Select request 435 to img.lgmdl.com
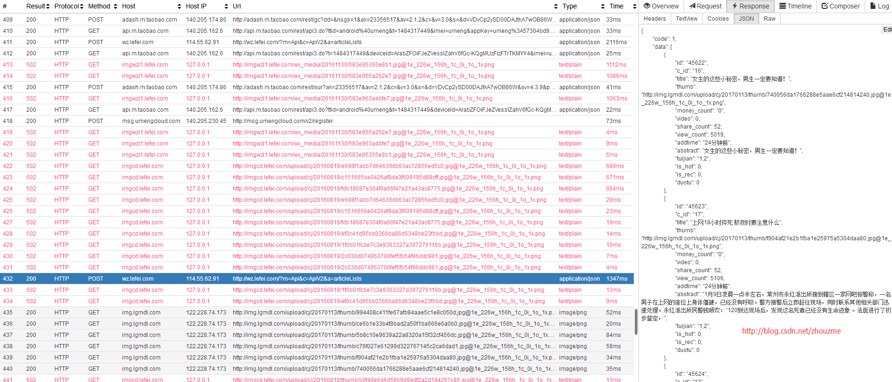The height and width of the screenshot is (382, 892). point(317,313)
